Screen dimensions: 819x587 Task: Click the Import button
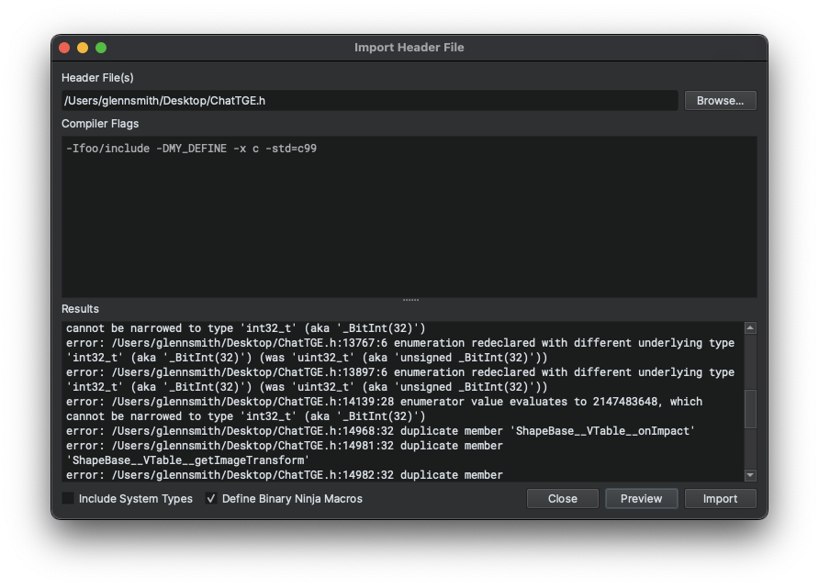pyautogui.click(x=720, y=498)
